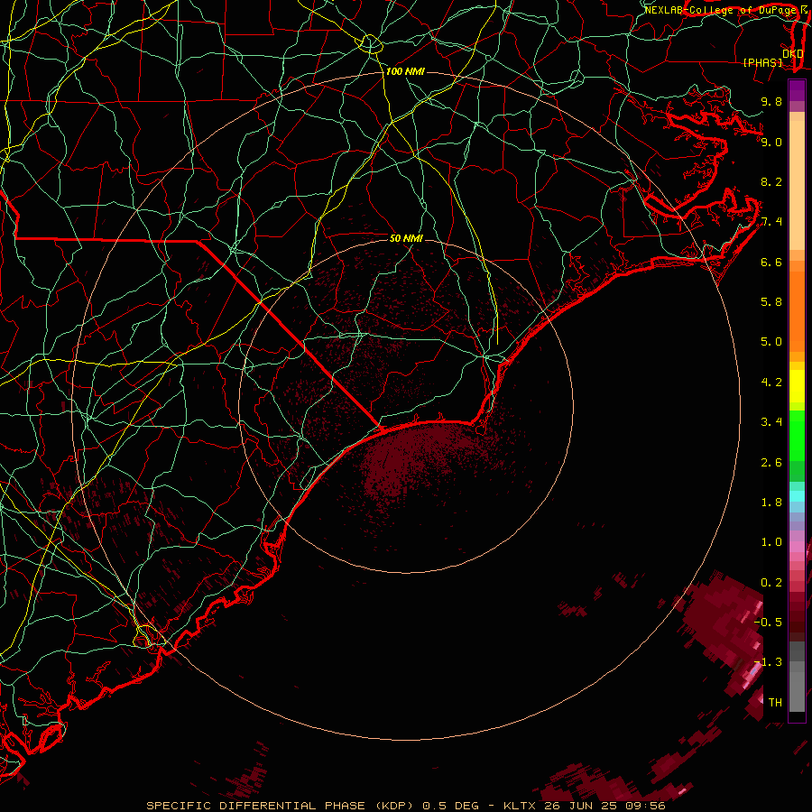Pick the pink segment of the color bar

pyautogui.click(x=797, y=548)
